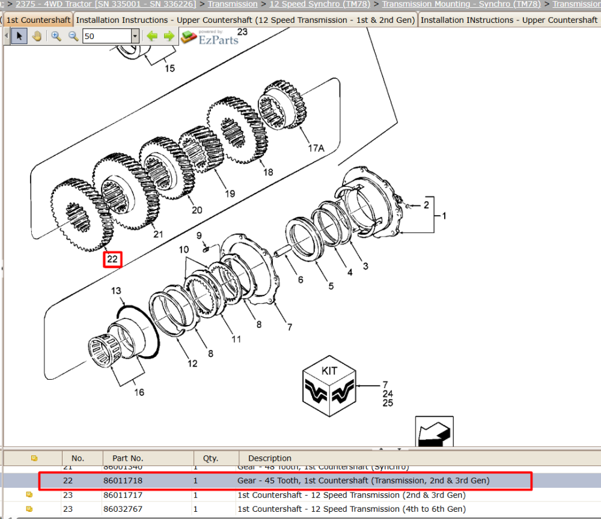Viewport: 601px width, 519px height.
Task: Click the zoom value field showing 50
Action: 107,37
